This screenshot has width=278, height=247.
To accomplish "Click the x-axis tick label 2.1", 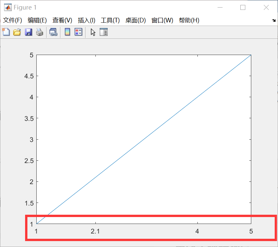I will click(x=95, y=232).
